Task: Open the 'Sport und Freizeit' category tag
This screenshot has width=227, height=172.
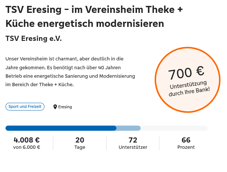Action: 25,107
